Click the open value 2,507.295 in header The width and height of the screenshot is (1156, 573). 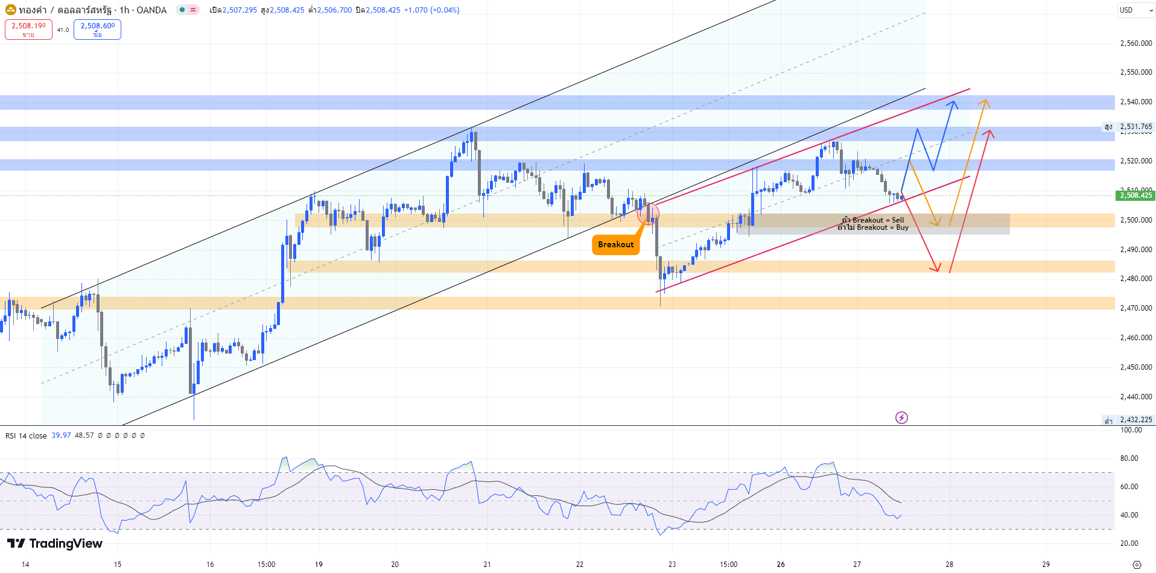[x=240, y=10]
